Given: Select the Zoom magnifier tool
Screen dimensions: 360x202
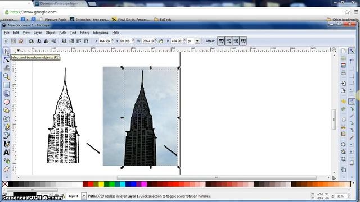Looking at the screenshot, I should (x=6, y=76).
